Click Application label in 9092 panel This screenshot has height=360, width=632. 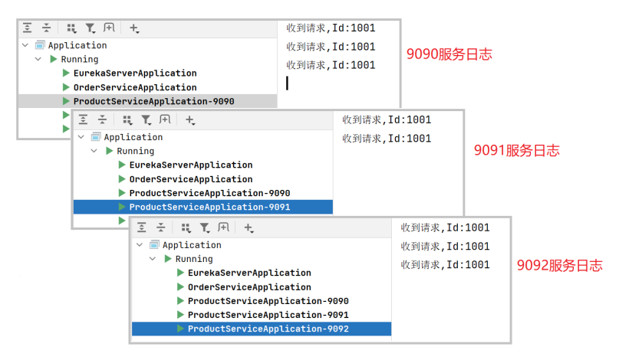tap(192, 245)
